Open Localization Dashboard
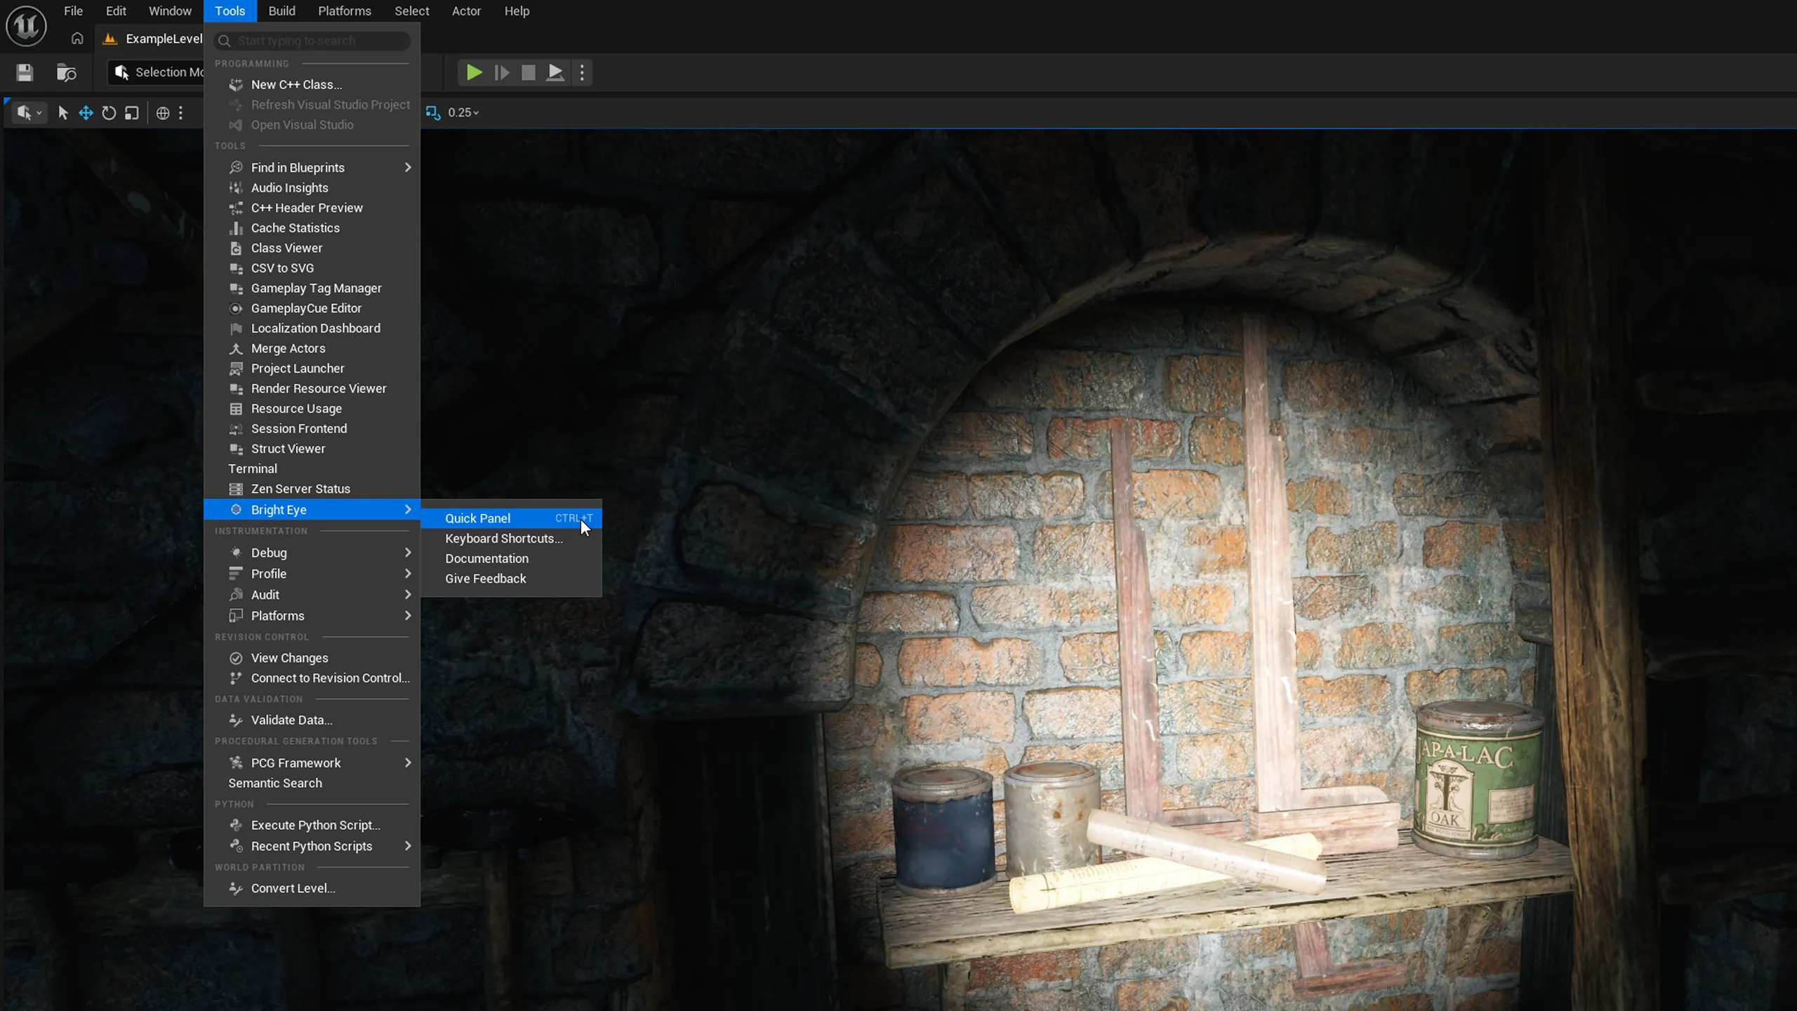Viewport: 1797px width, 1011px height. coord(312,328)
